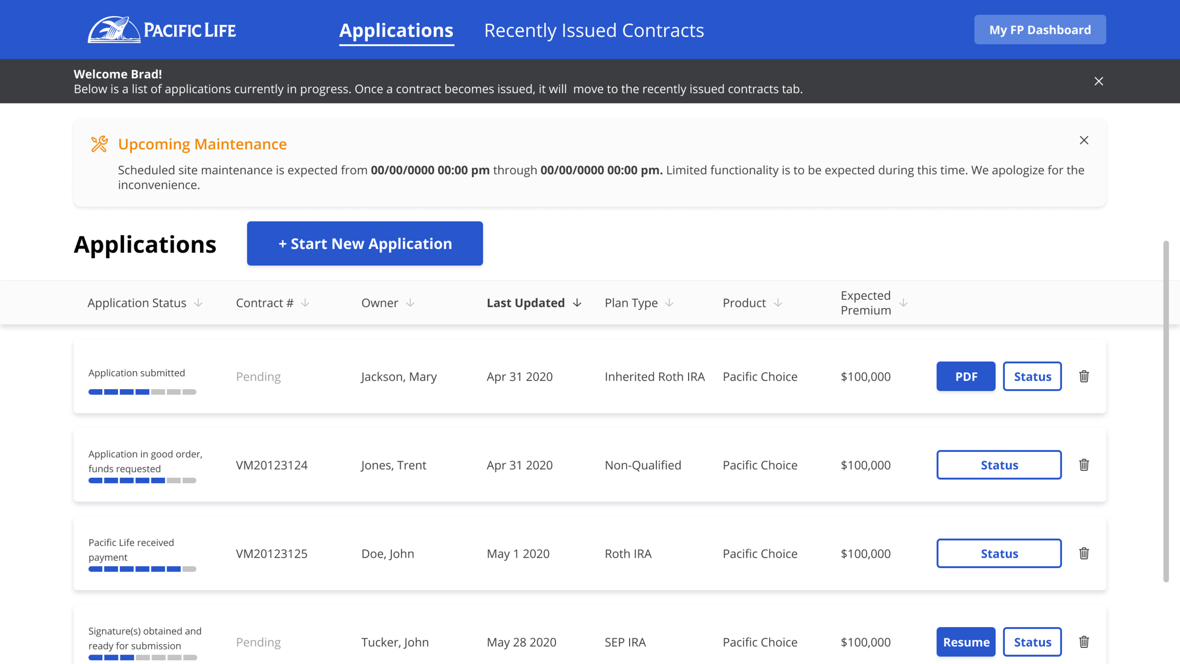This screenshot has height=664, width=1180.
Task: Open PDF for Mary Jackson's application
Action: [966, 376]
